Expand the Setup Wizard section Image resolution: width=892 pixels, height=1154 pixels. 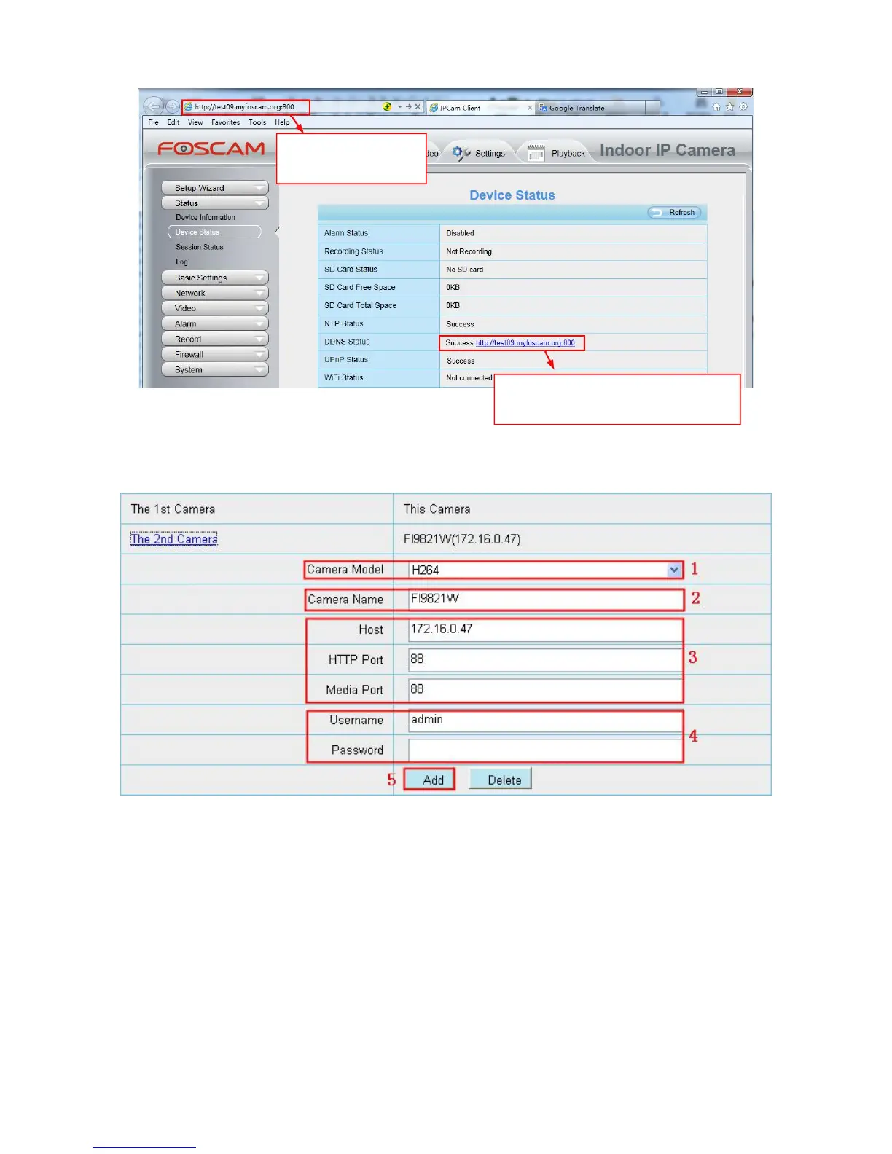point(215,188)
